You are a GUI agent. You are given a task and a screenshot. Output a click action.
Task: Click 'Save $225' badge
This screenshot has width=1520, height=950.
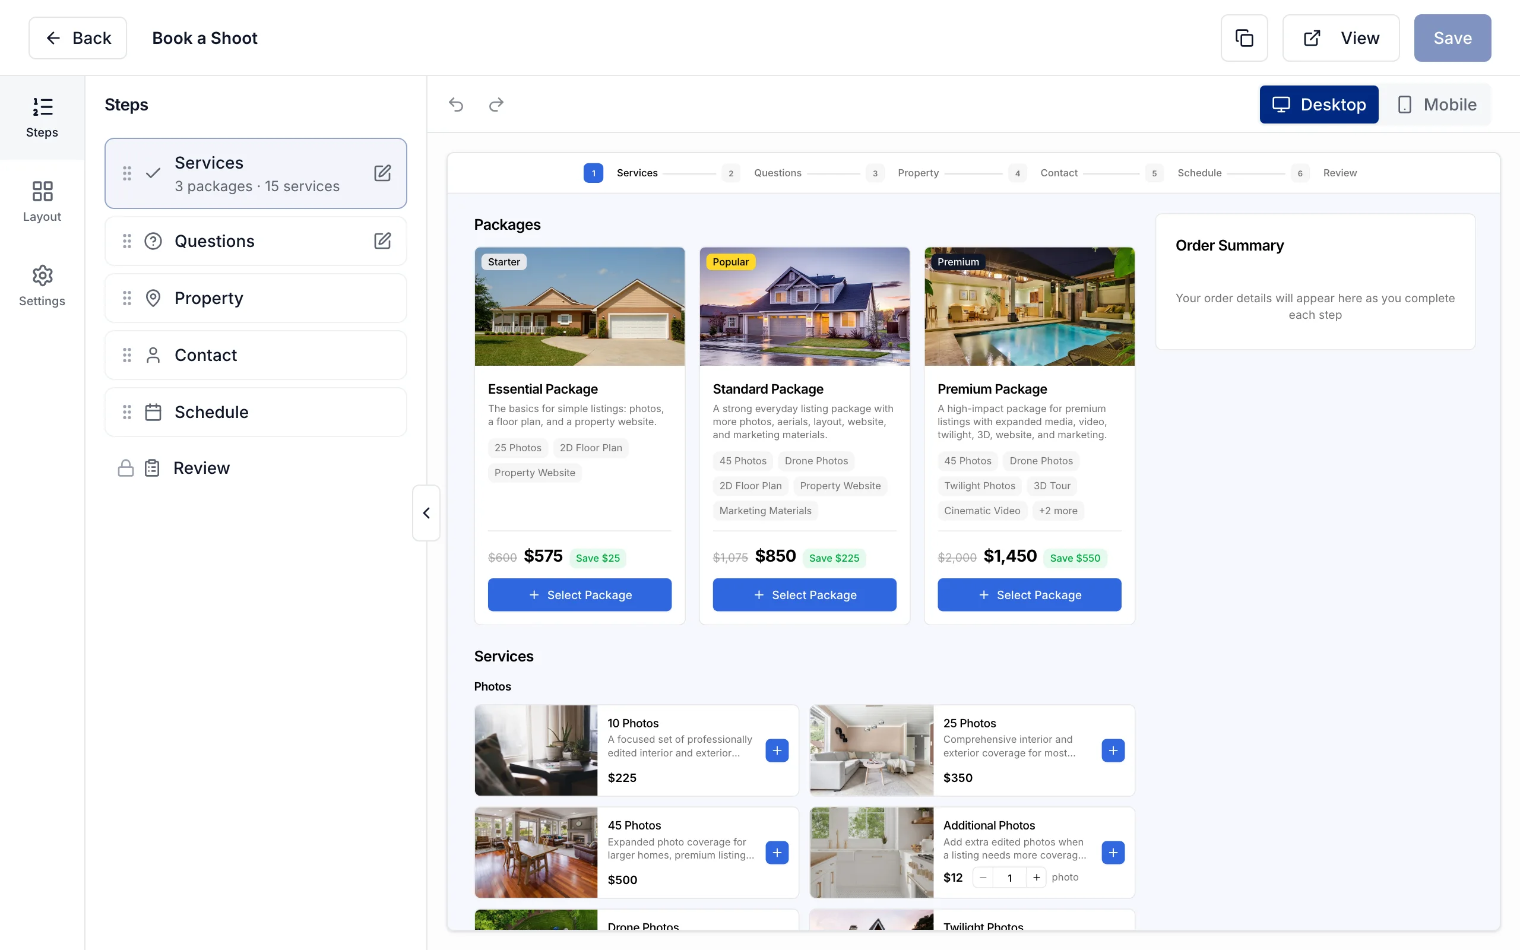click(x=834, y=558)
